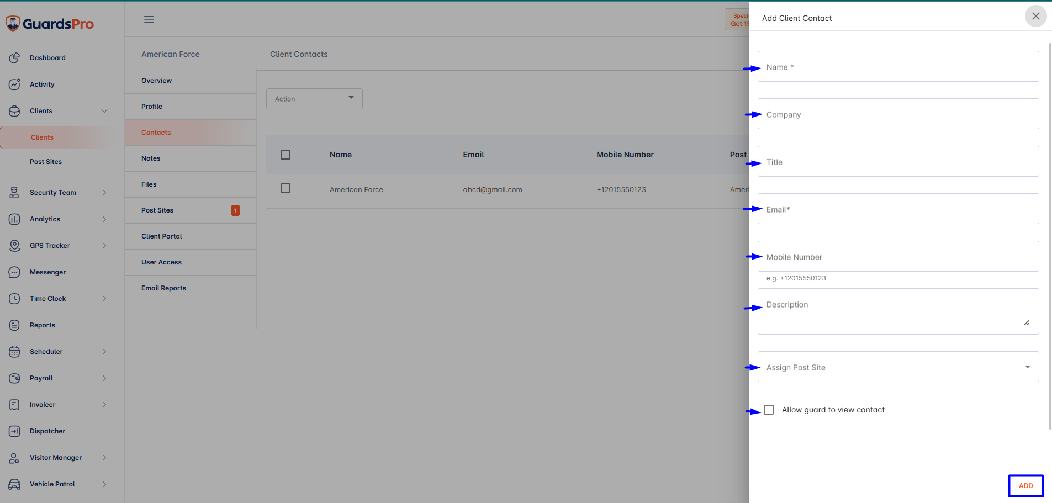Click the Clients helmet icon
The height and width of the screenshot is (503, 1052).
click(14, 111)
